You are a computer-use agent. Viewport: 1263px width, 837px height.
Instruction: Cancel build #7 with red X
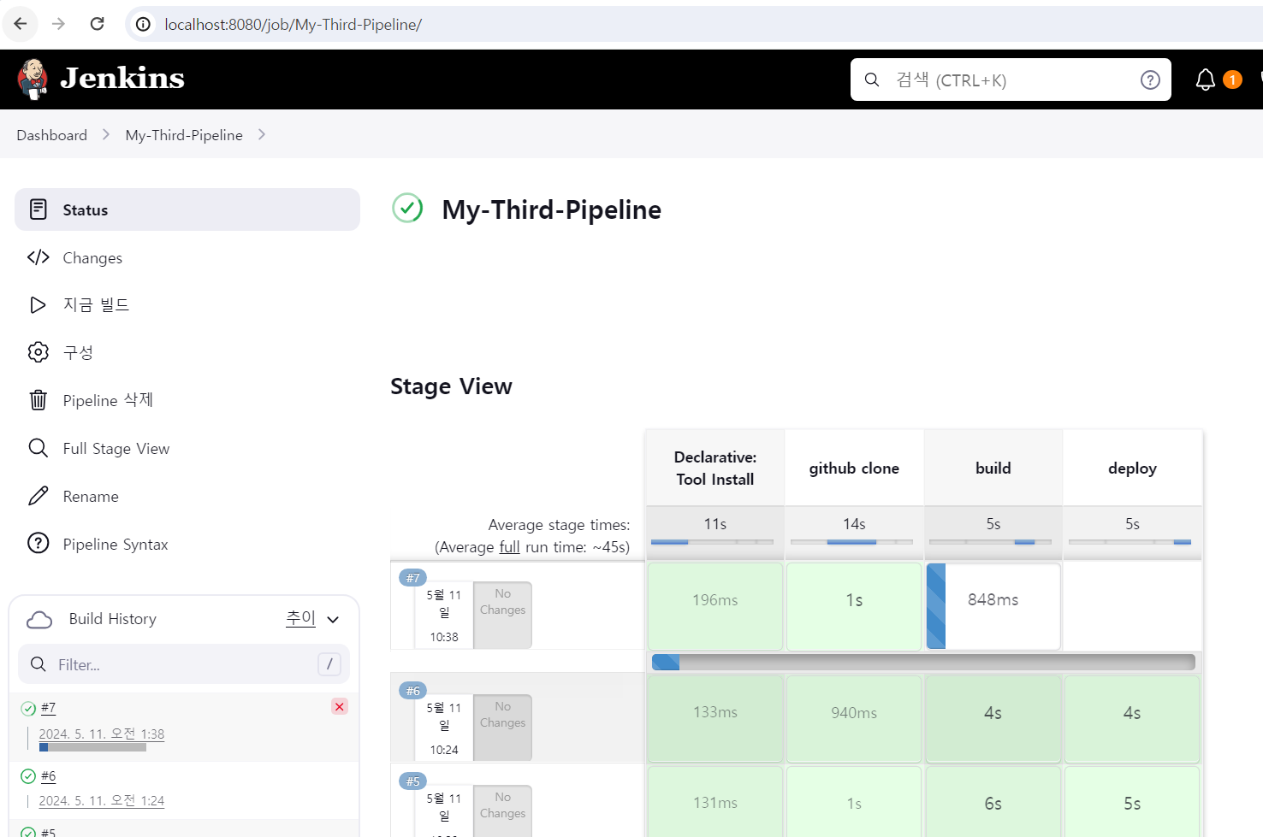click(x=340, y=706)
